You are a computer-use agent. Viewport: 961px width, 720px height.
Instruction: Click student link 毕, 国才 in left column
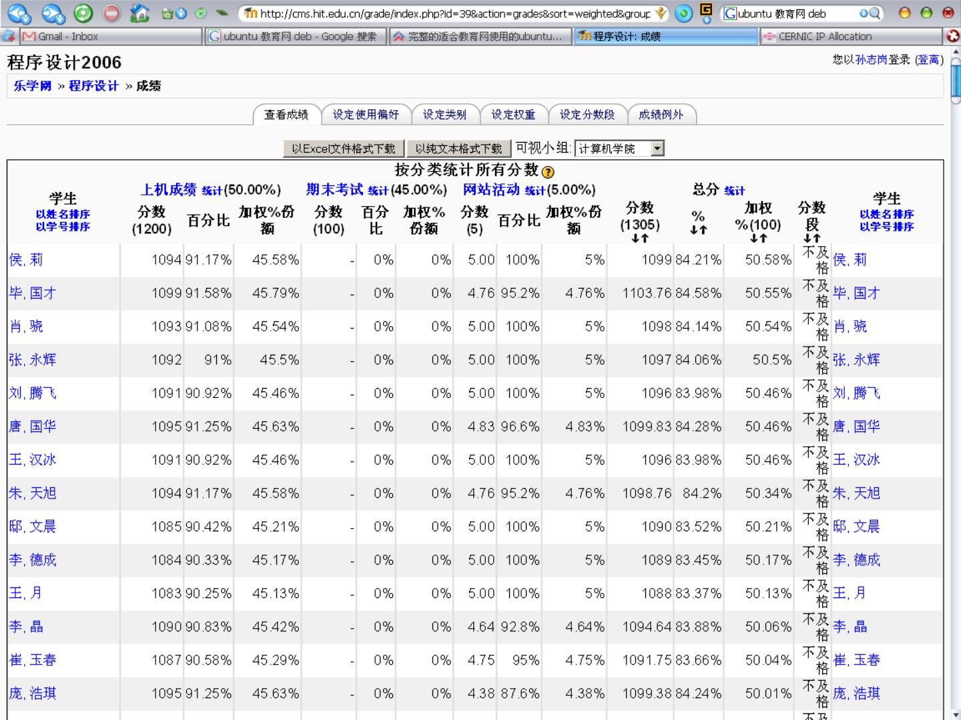33,293
